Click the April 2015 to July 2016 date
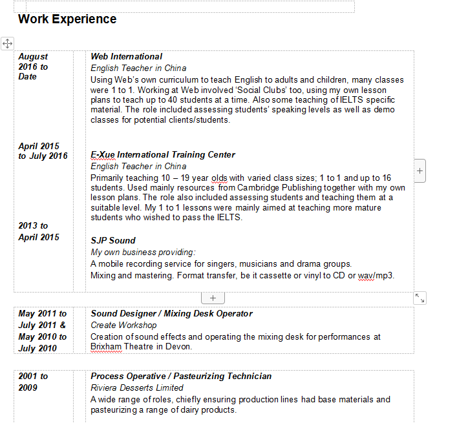This screenshot has width=457, height=423. click(x=43, y=151)
